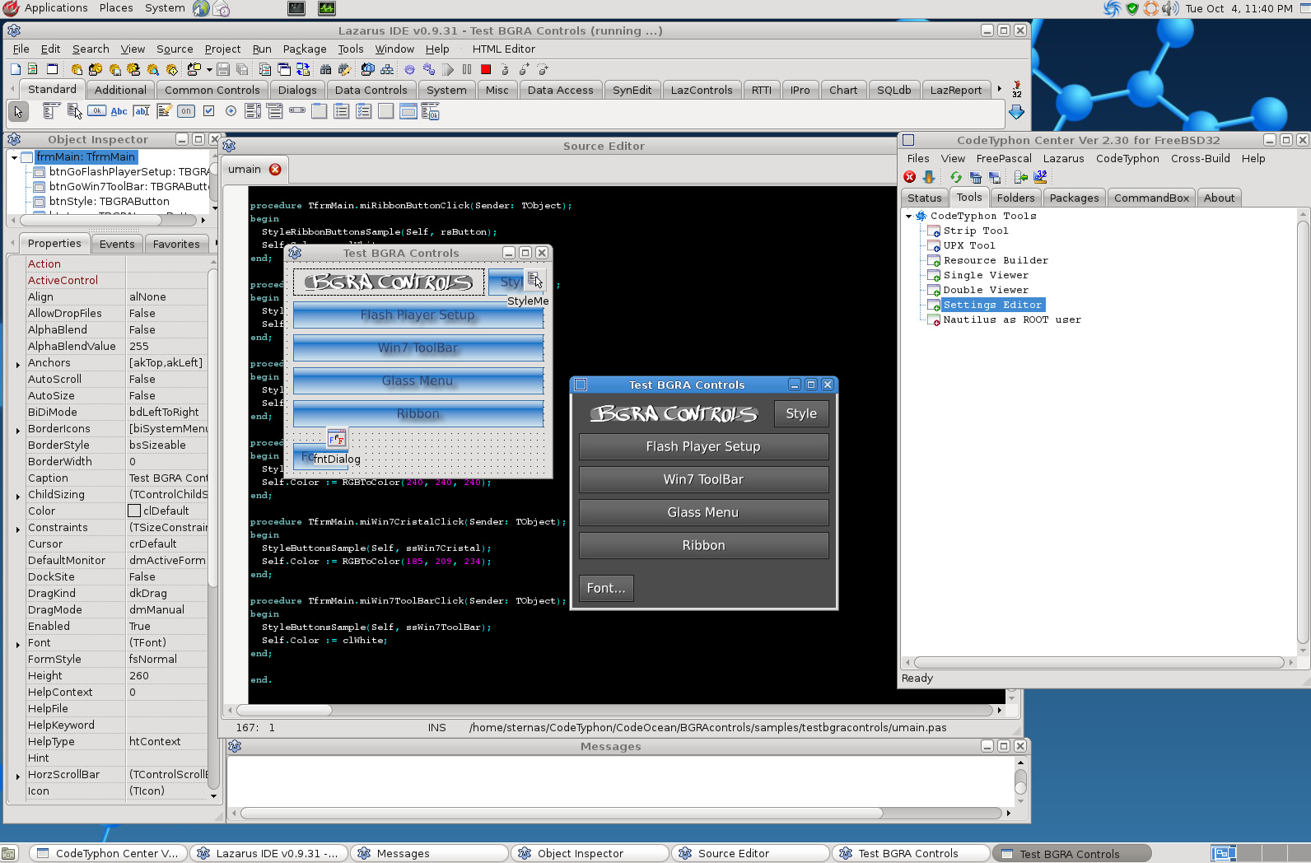The height and width of the screenshot is (863, 1311).
Task: Click the dark Style button in running app
Action: [x=801, y=413]
